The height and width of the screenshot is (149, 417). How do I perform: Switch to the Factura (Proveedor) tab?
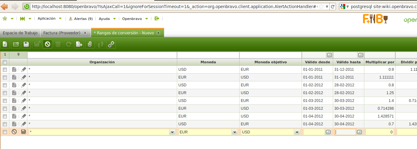(x=62, y=33)
